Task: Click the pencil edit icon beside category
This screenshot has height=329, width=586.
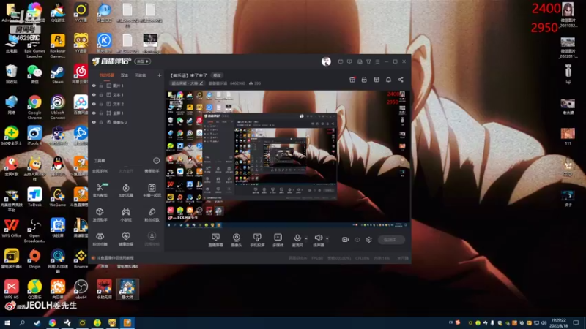Action: (x=201, y=83)
